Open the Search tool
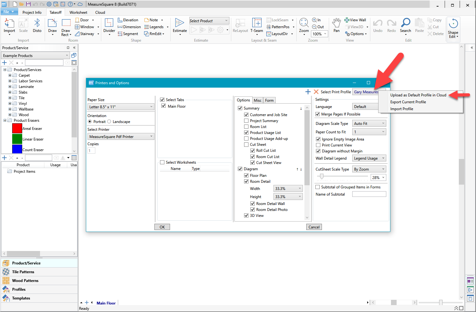This screenshot has height=312, width=476. coord(405,26)
